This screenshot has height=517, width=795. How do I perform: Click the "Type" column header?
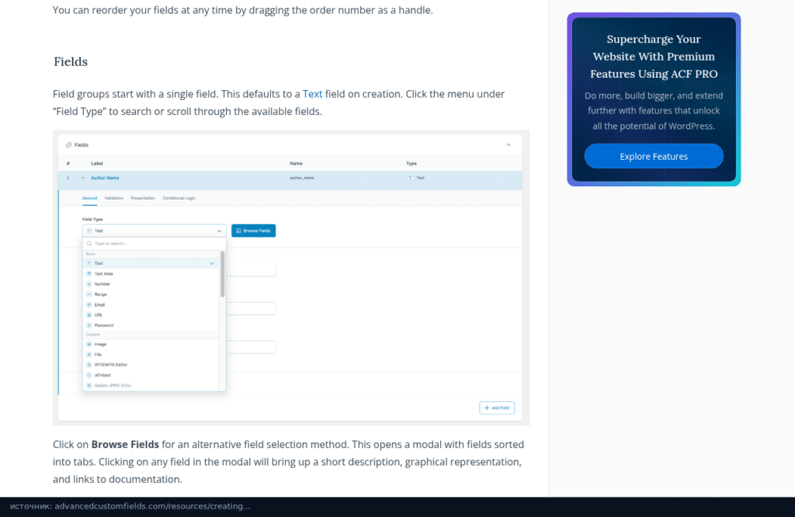pos(411,163)
